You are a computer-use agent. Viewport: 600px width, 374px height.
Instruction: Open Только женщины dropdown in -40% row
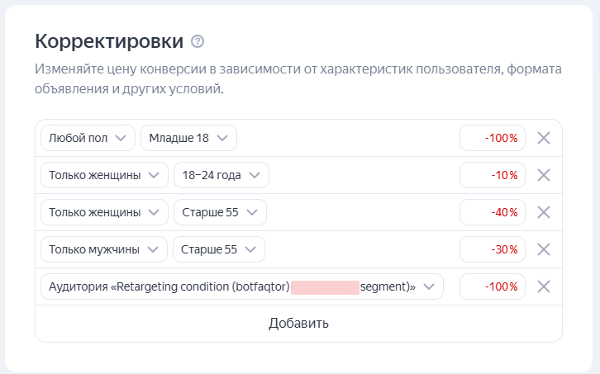point(104,212)
